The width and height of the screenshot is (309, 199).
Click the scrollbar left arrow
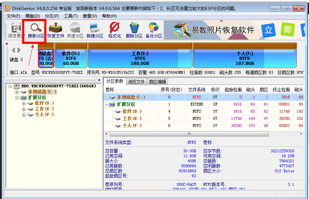click(x=106, y=134)
